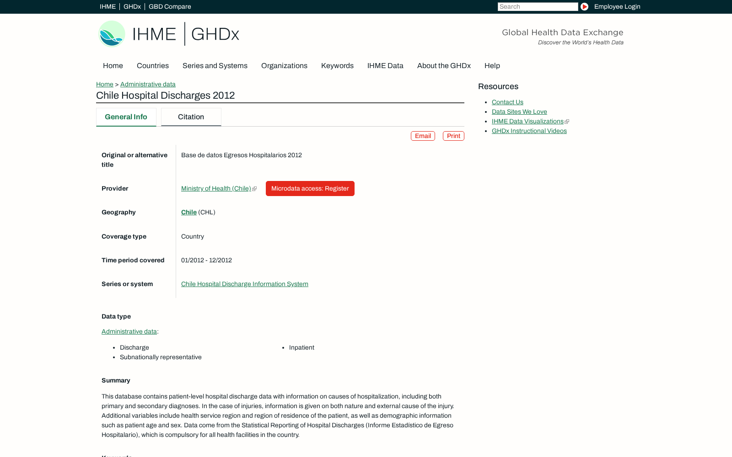Click 'Base de datos Egresos Hospitalarios 2012' text
The width and height of the screenshot is (732, 457).
click(x=242, y=155)
